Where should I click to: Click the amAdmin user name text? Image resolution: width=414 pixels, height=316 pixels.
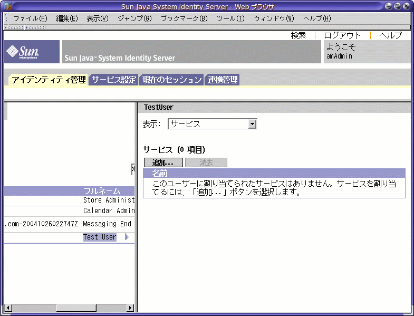(339, 56)
